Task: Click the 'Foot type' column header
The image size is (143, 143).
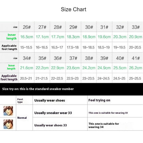Action: [20, 101]
